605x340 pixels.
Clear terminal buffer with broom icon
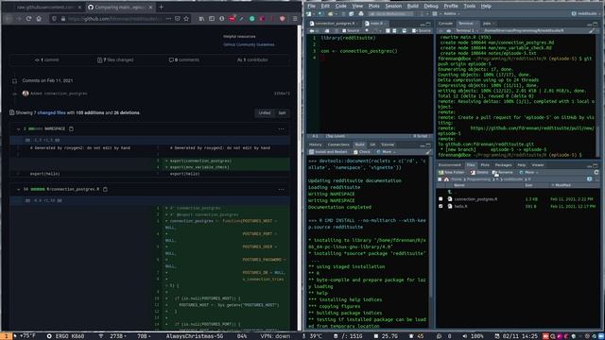tap(592, 30)
